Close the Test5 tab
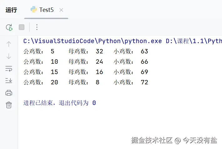The image size is (222, 149). (x=61, y=10)
